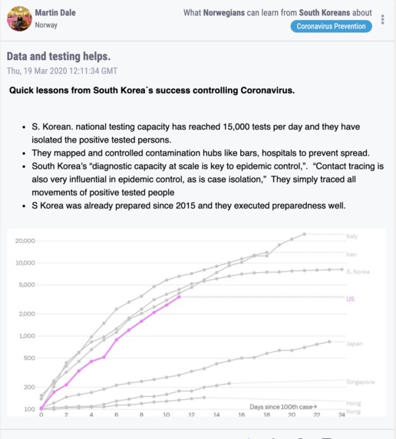
Task: Open Martin Dale's author name link
Action: [x=55, y=12]
